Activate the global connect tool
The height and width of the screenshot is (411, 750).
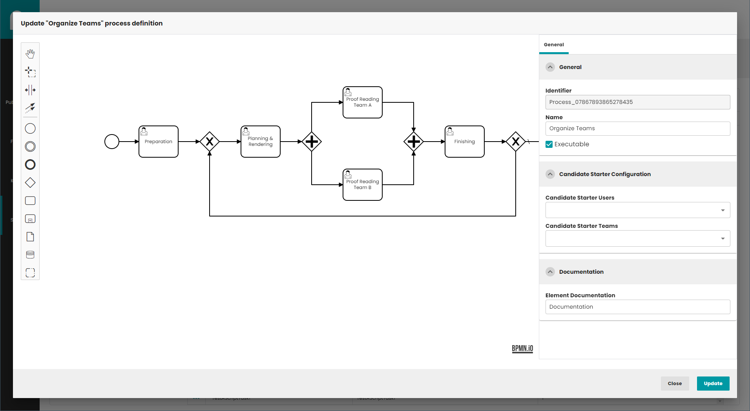tap(30, 107)
